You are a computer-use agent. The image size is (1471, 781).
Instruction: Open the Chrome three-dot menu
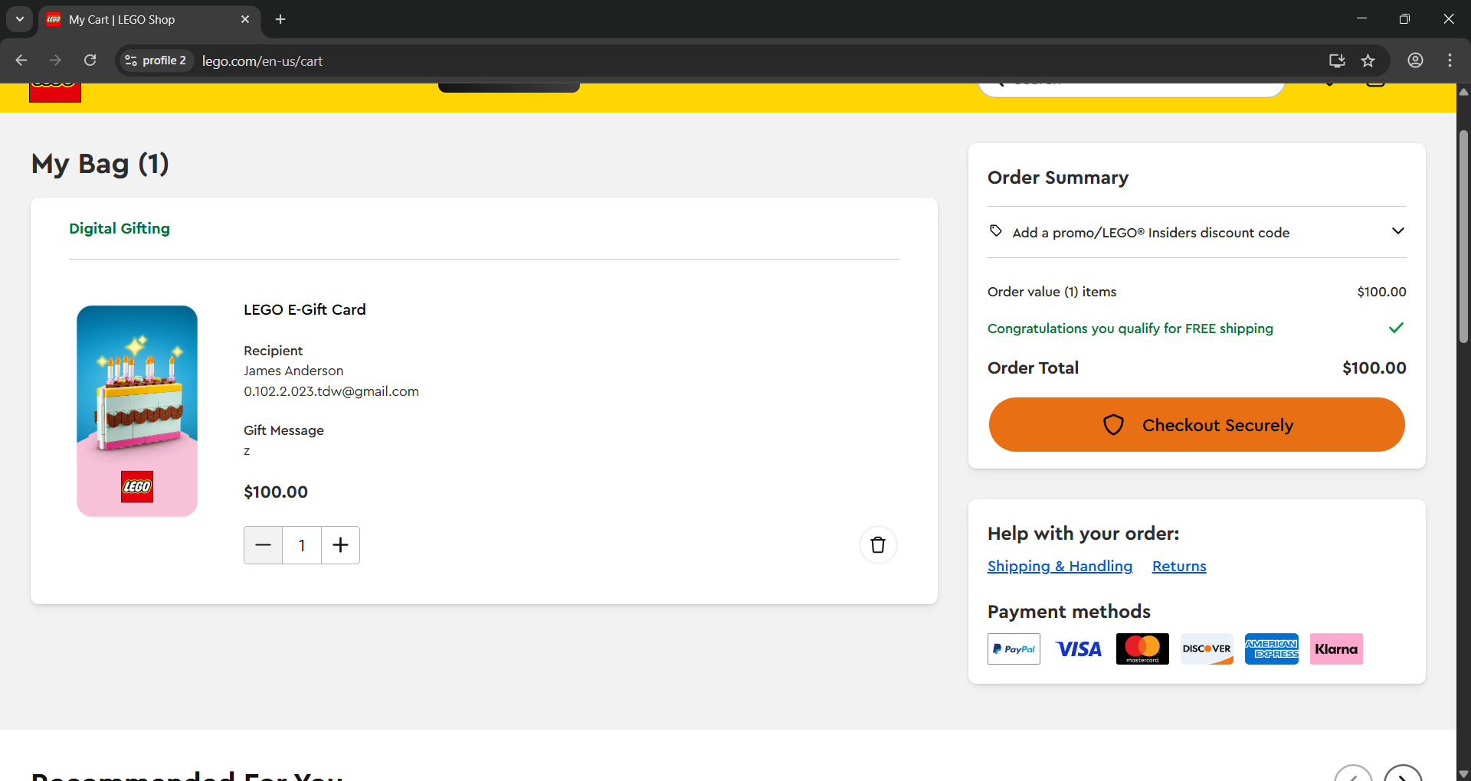pyautogui.click(x=1450, y=60)
